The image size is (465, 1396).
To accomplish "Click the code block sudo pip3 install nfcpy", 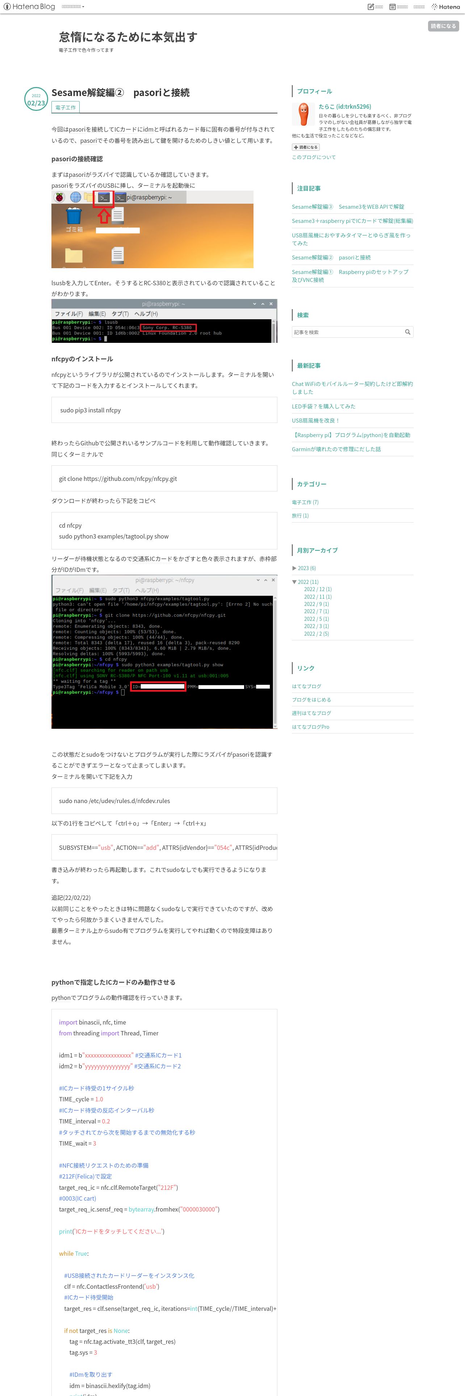I will pyautogui.click(x=164, y=410).
